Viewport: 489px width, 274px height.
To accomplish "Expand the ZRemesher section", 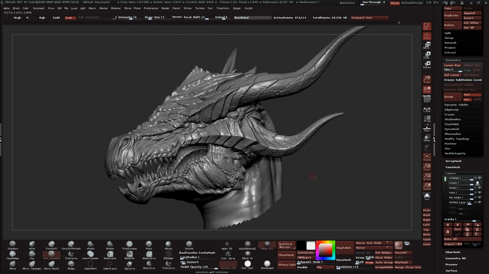I will [453, 134].
